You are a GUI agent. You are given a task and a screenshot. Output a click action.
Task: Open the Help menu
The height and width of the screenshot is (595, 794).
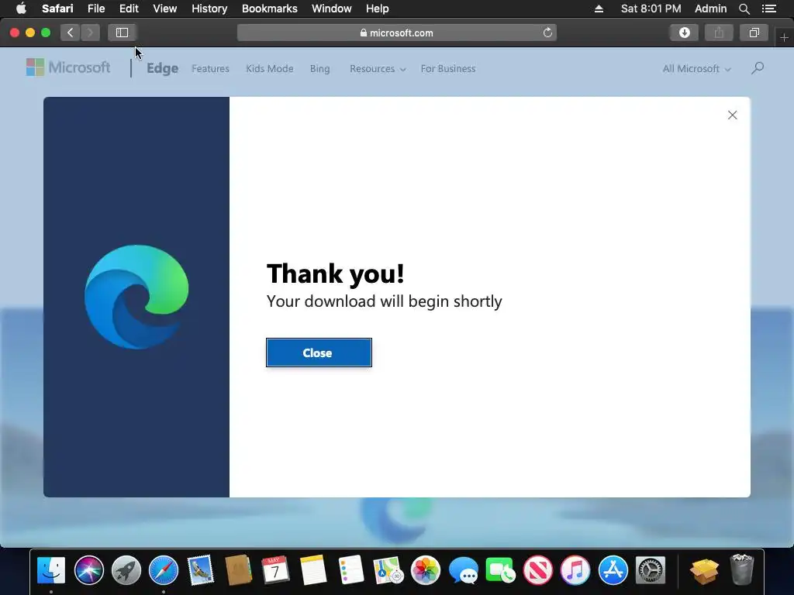click(x=378, y=9)
